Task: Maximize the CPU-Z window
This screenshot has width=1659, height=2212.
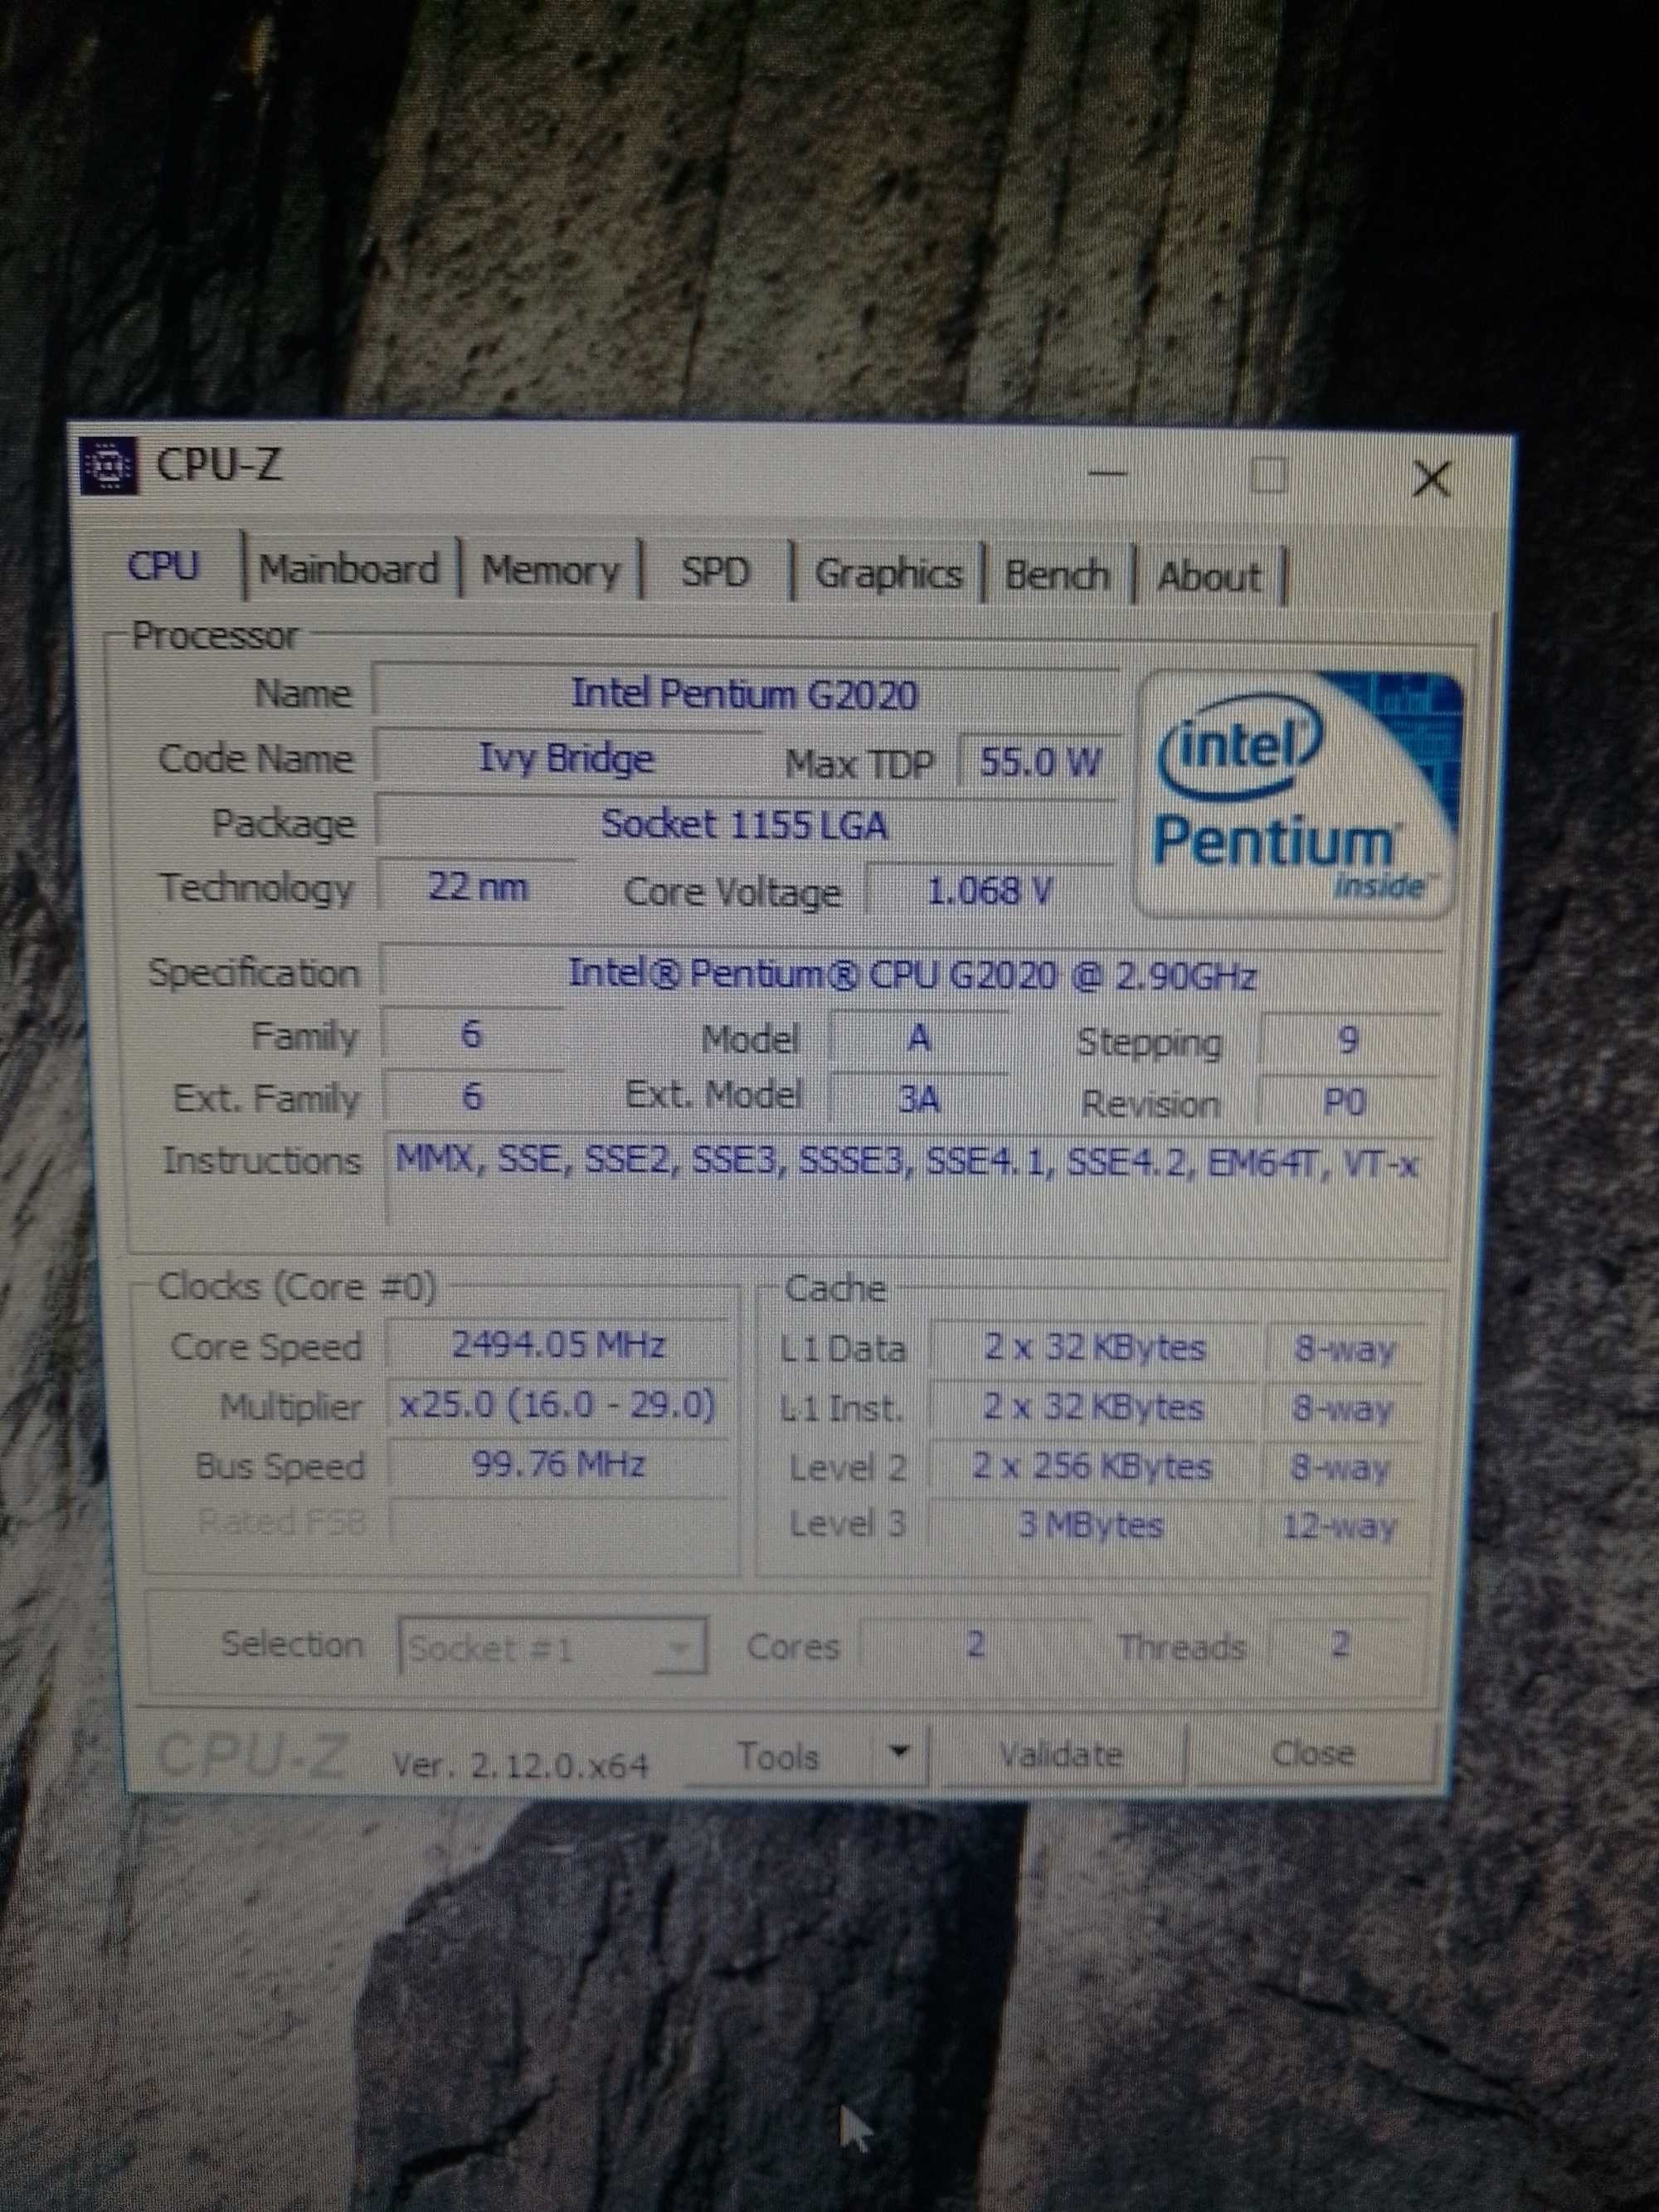Action: coord(1269,475)
